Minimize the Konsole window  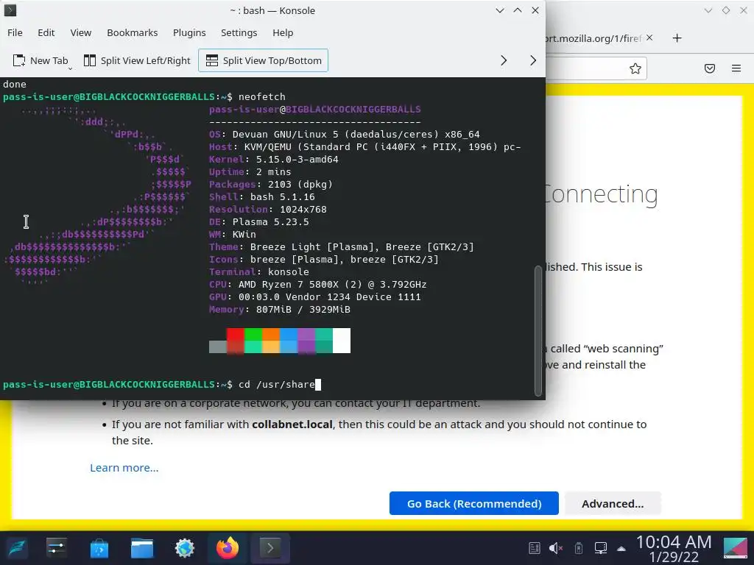[500, 10]
